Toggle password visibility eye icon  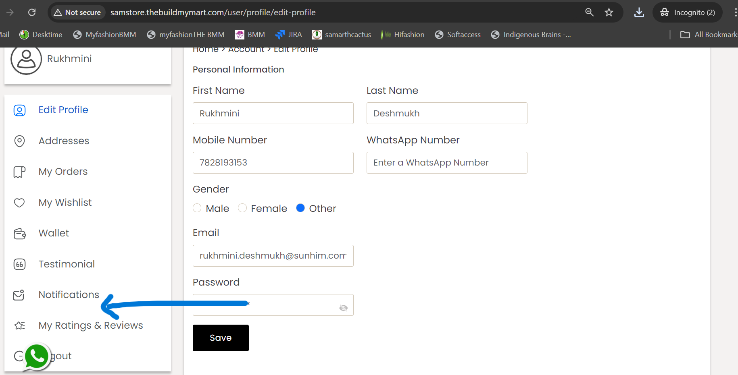point(344,308)
